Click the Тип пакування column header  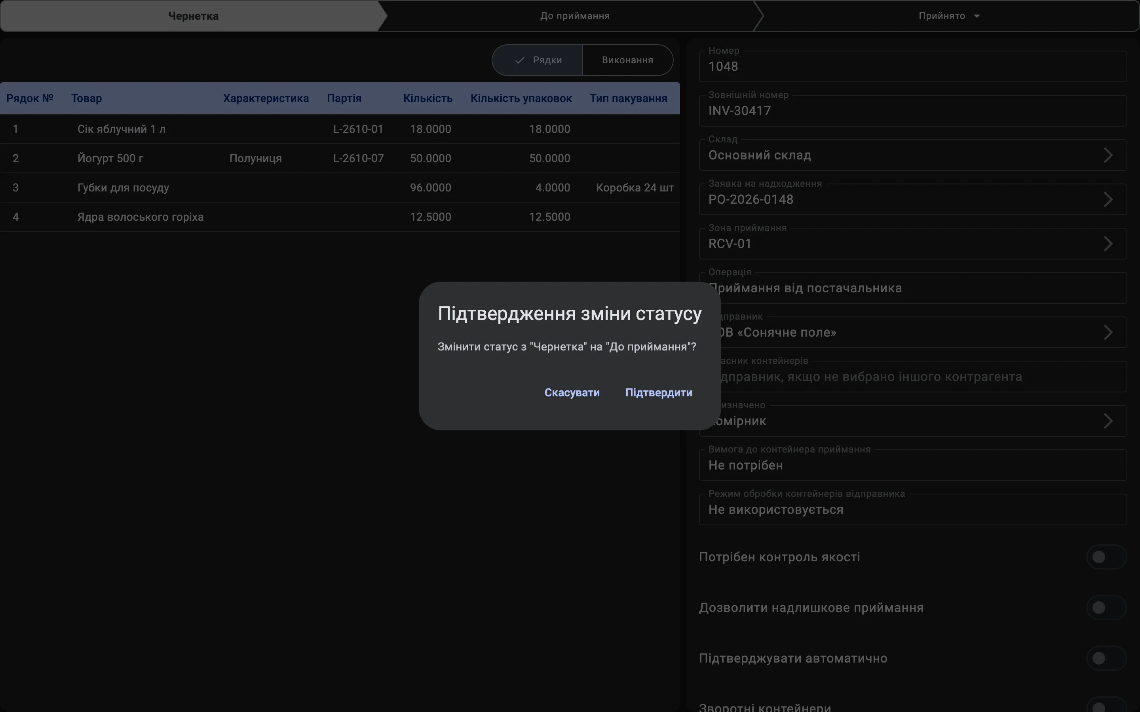629,98
